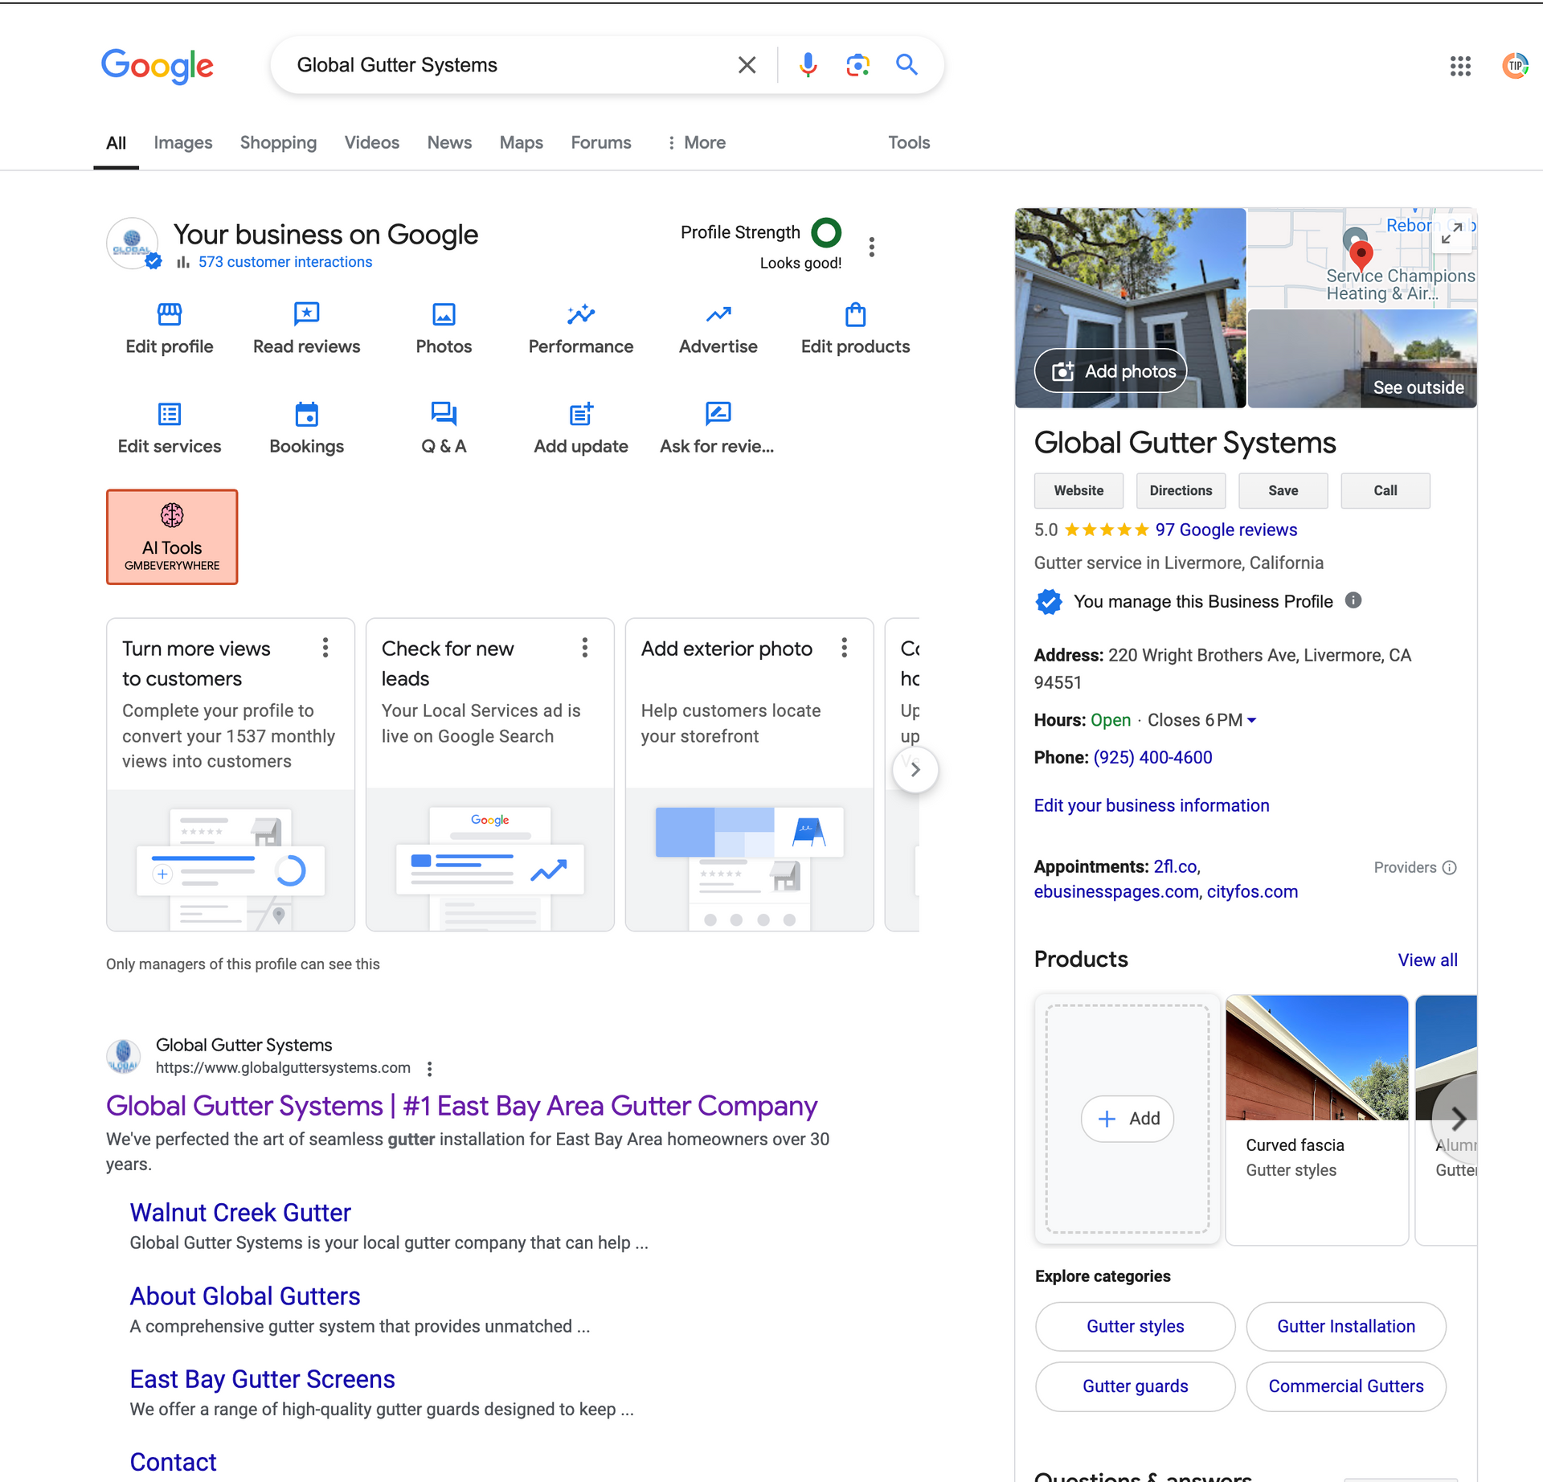The height and width of the screenshot is (1482, 1543).
Task: Open options on Check for new leads card
Action: click(585, 648)
